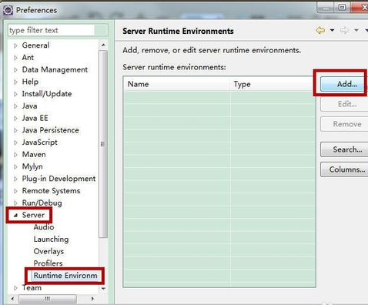Screen dimensions: 368x305
Task: Click the Add... button
Action: coord(344,84)
